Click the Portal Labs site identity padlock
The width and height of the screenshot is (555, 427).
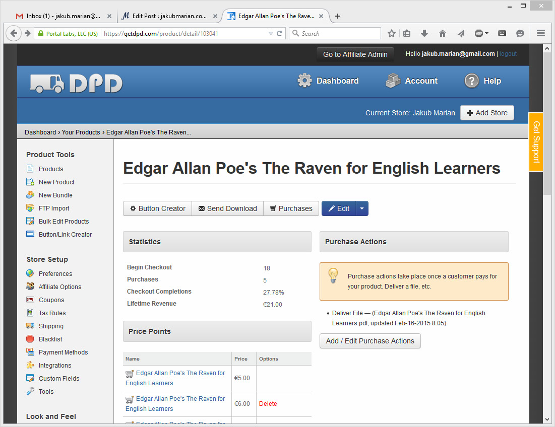(40, 33)
